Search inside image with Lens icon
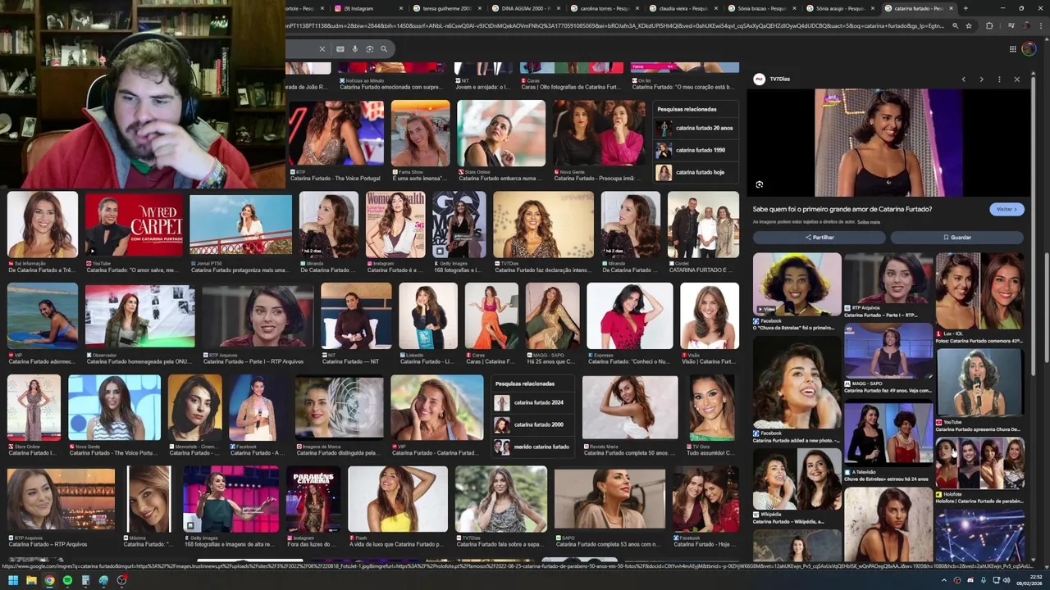The width and height of the screenshot is (1050, 590). click(760, 185)
